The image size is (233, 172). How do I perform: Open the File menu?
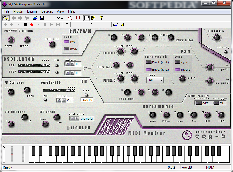pos(7,11)
